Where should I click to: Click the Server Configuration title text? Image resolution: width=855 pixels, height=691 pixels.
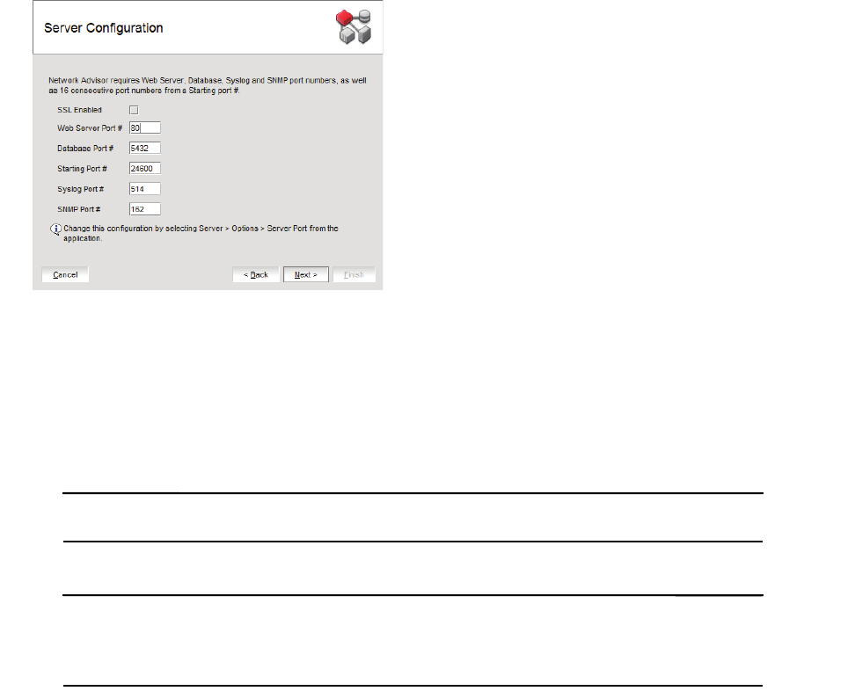point(104,28)
